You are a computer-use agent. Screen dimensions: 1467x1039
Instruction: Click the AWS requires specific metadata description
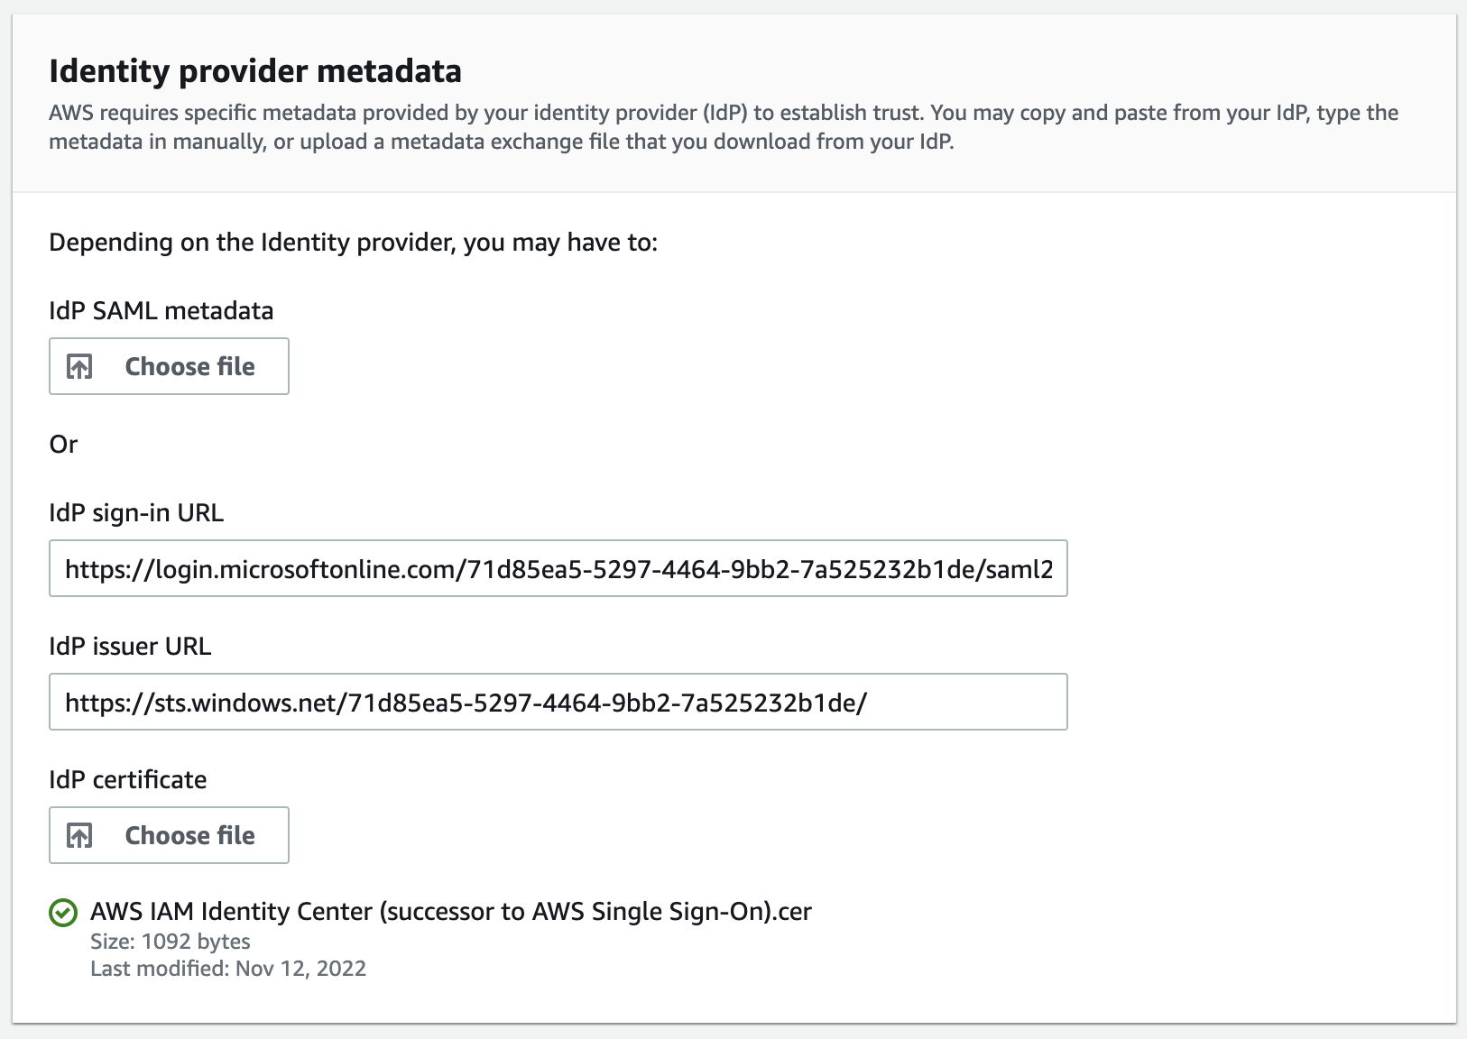(x=724, y=127)
